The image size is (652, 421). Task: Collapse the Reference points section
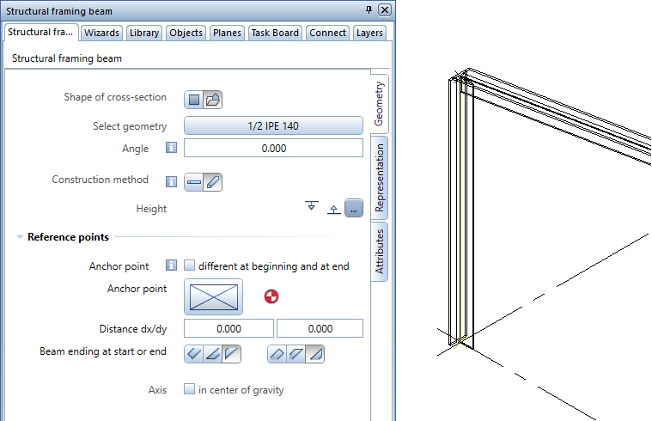point(20,237)
